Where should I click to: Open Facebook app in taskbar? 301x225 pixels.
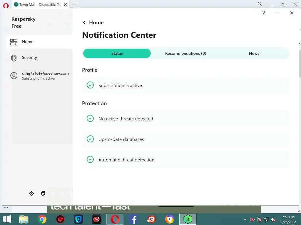133,219
